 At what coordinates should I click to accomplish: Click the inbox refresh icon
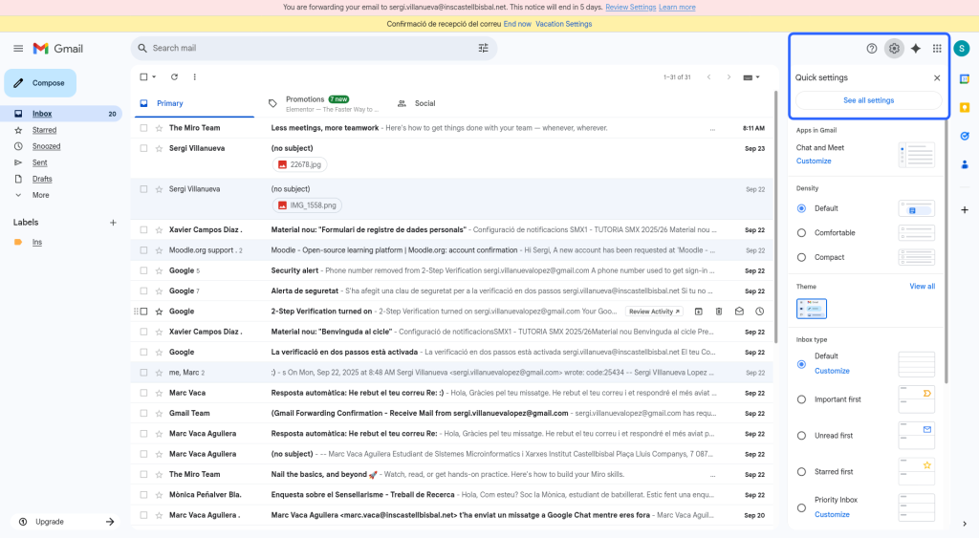[174, 76]
